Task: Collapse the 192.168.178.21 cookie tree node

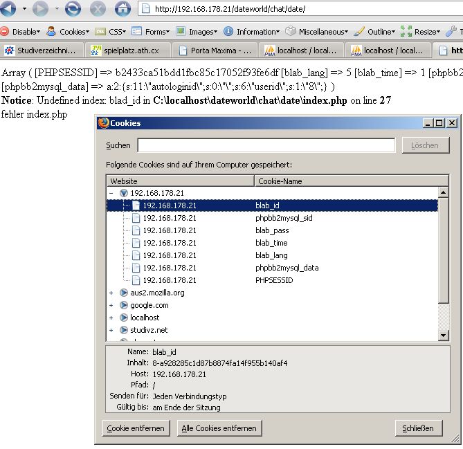Action: [111, 194]
